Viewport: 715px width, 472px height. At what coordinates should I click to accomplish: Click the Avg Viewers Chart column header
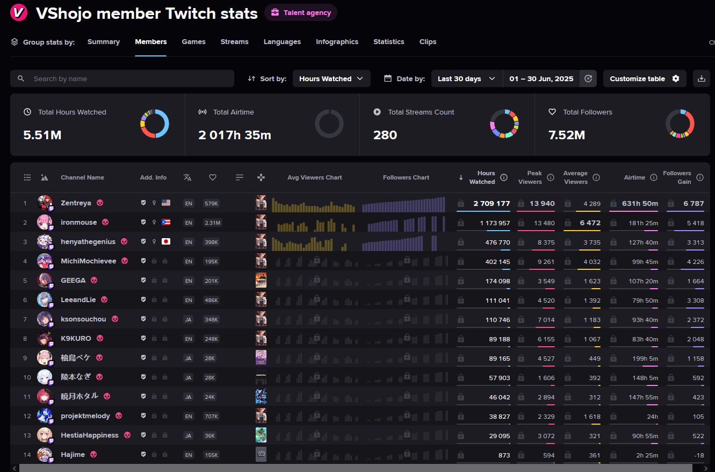coord(315,177)
